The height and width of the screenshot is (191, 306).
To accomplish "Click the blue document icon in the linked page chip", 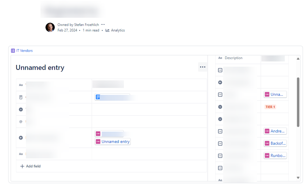I will pyautogui.click(x=97, y=97).
